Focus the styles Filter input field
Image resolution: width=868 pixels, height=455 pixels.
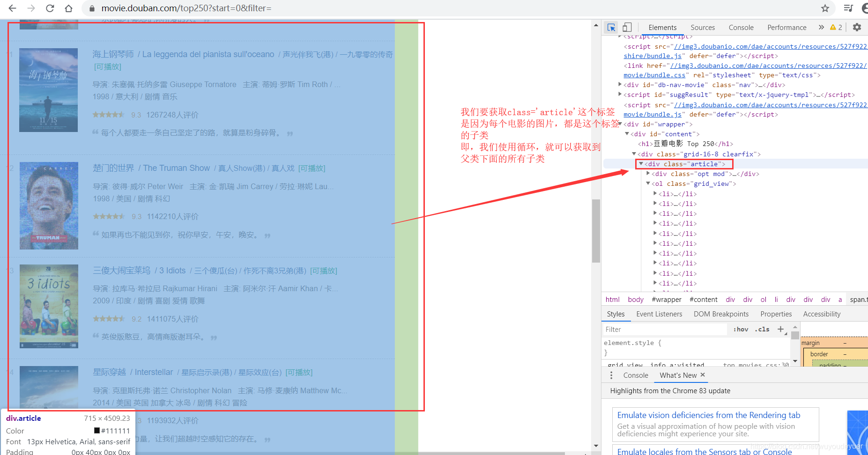click(665, 330)
